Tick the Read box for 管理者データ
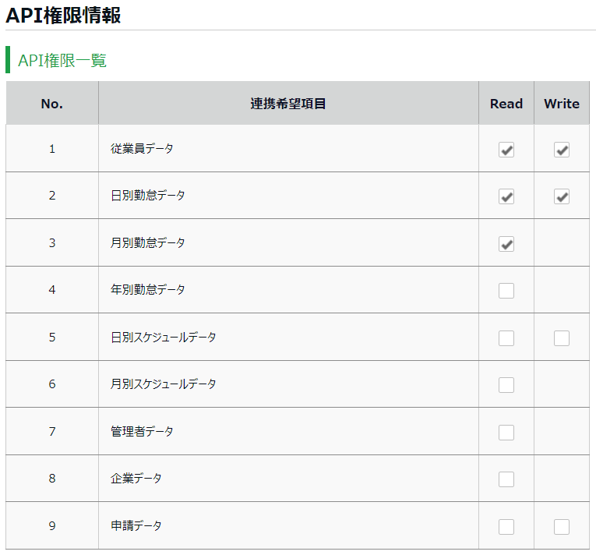 (x=506, y=433)
